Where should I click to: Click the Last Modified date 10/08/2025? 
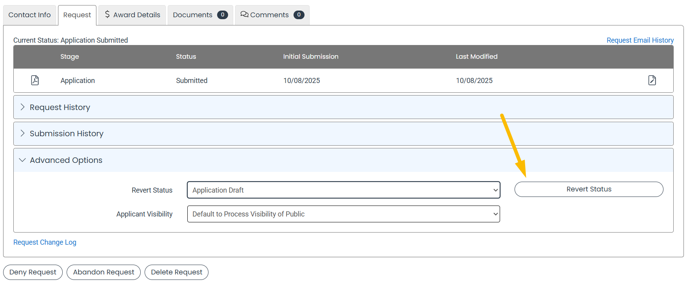point(474,80)
